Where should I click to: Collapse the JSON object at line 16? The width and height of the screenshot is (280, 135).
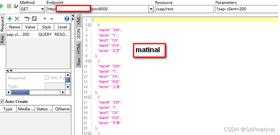coord(90,97)
